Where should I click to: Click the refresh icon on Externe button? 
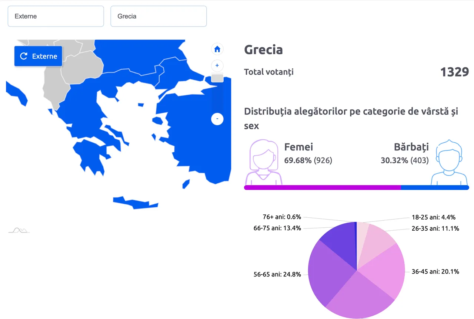click(24, 56)
